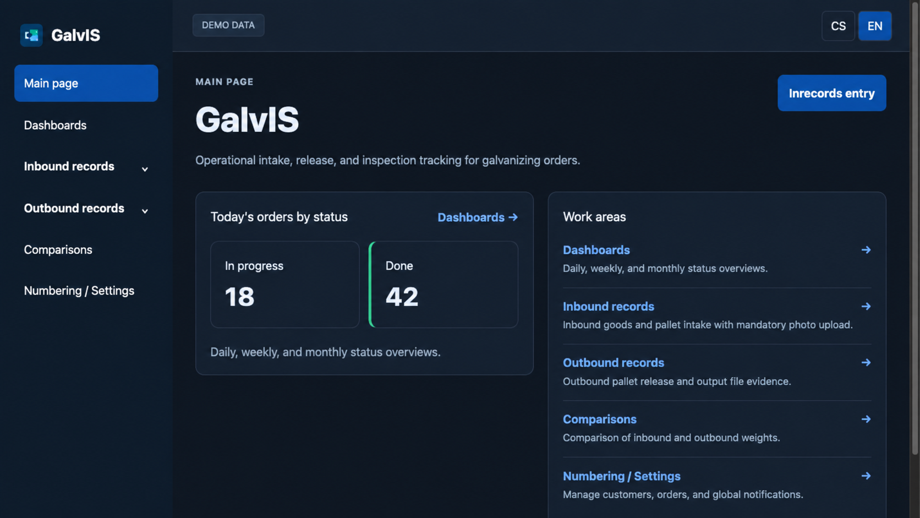Screen dimensions: 920x518
Task: Click the 'Work areas' heading
Action: [594, 217]
